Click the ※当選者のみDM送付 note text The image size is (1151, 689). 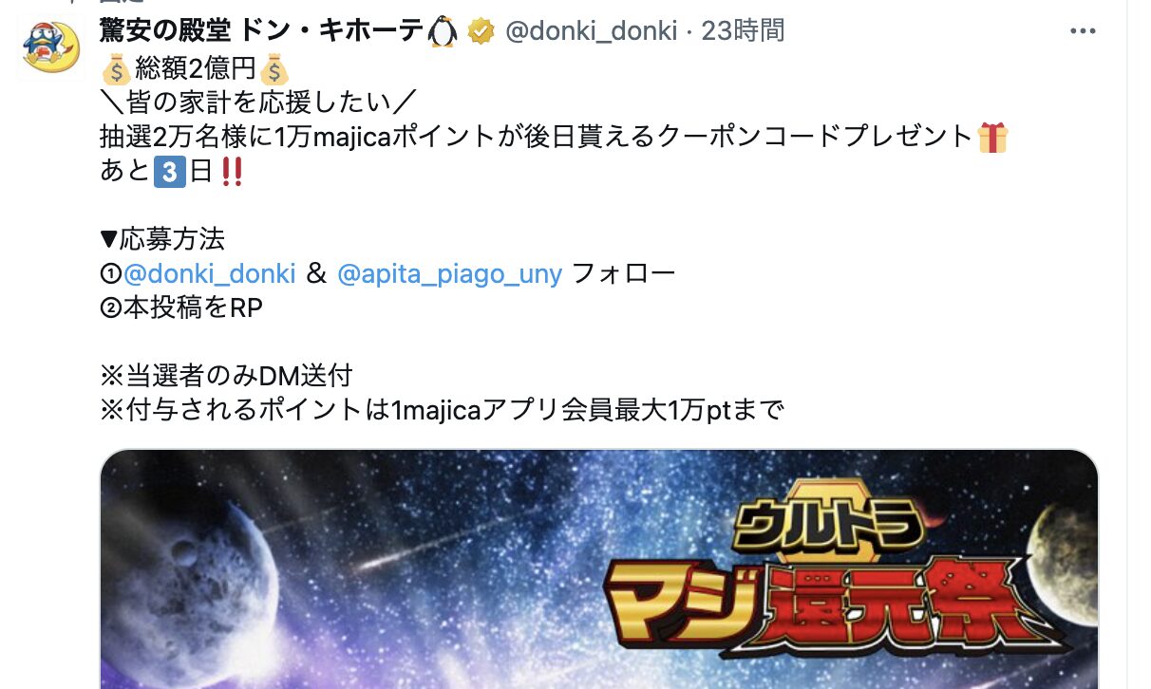pos(226,376)
